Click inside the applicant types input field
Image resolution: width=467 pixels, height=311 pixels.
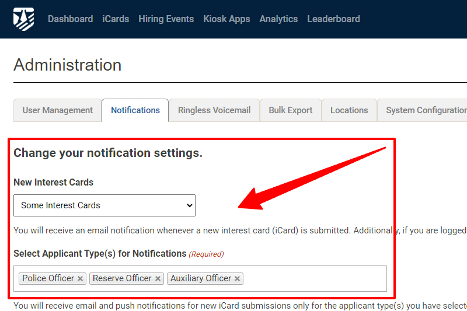[x=315, y=279]
